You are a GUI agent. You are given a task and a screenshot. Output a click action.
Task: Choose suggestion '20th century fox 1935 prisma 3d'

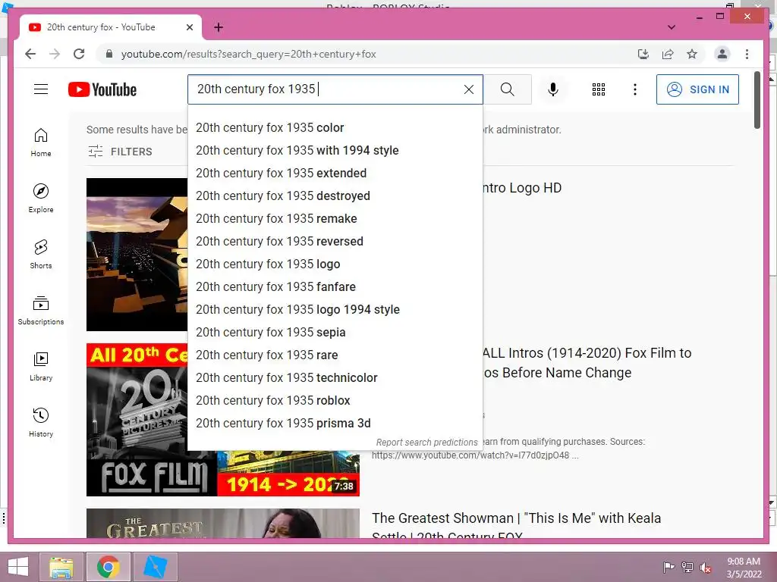coord(335,424)
